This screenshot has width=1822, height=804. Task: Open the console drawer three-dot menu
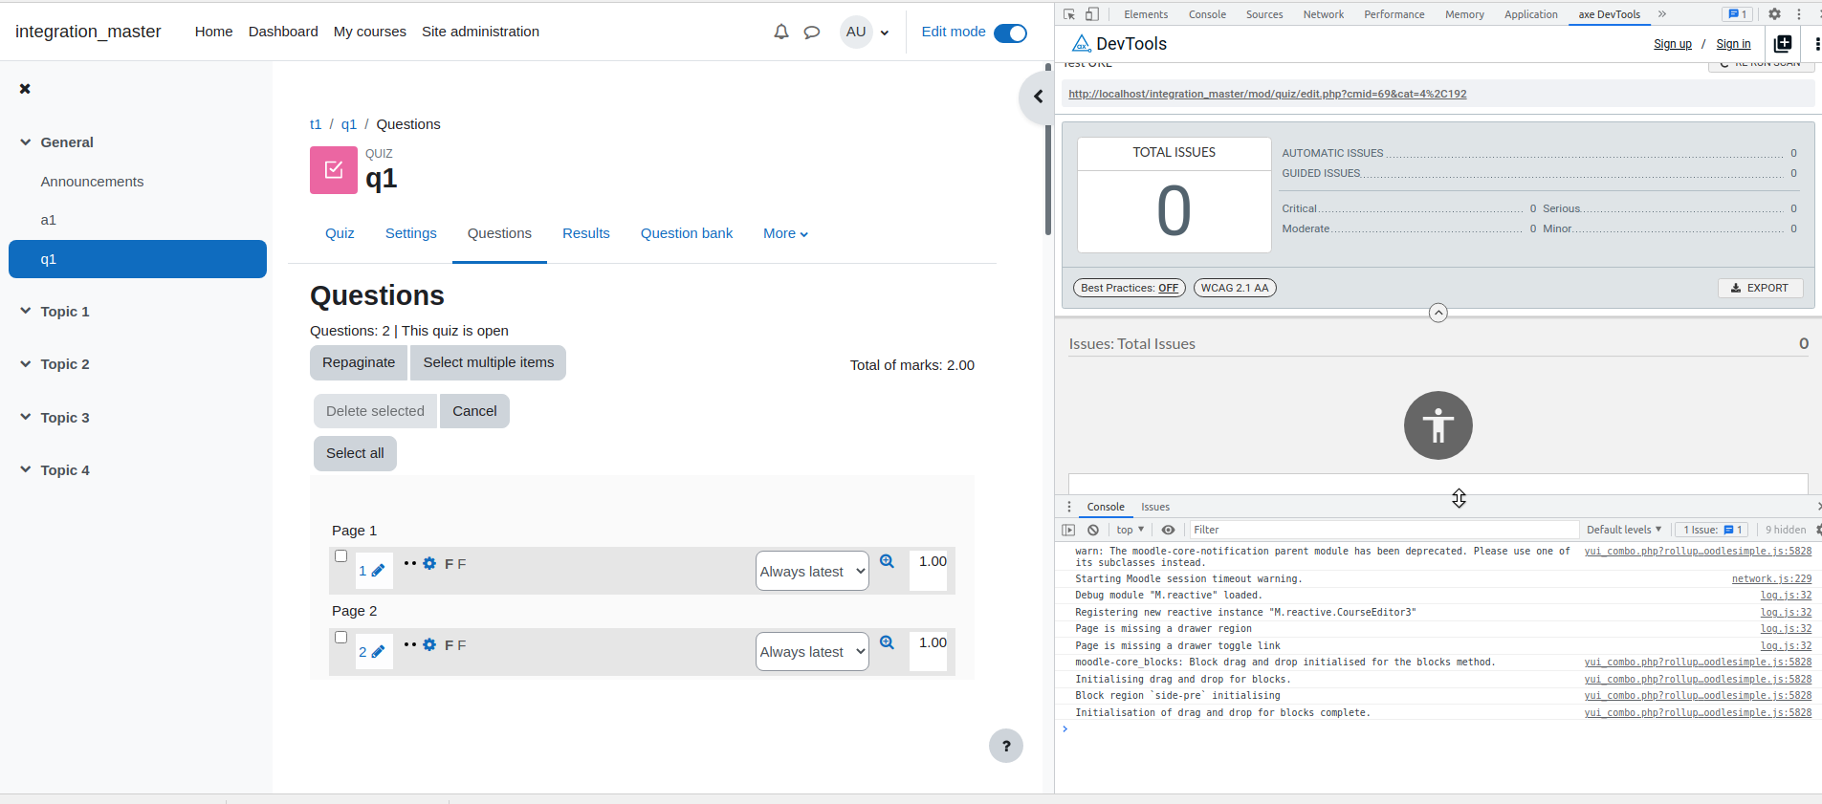[1069, 507]
